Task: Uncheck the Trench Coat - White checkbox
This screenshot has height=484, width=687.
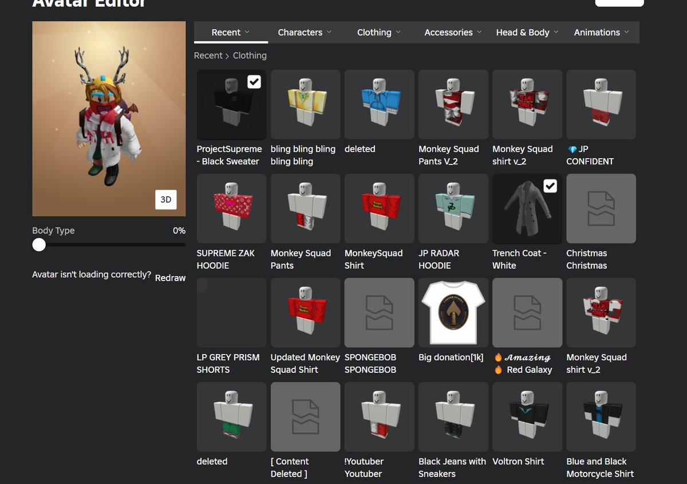Action: [x=550, y=186]
